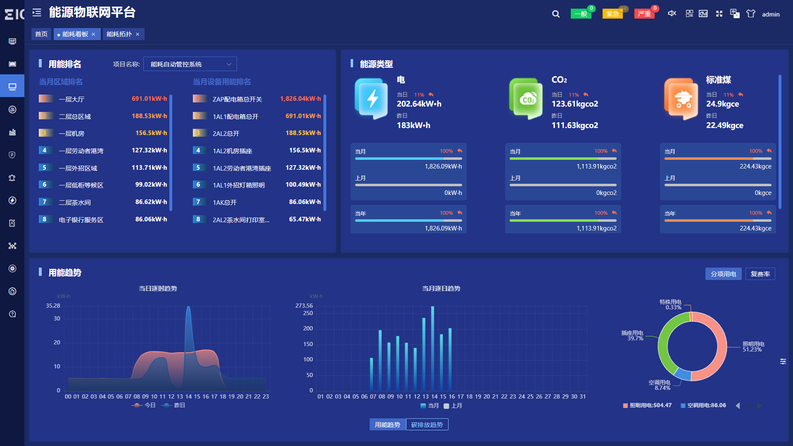Open the QR code icon
793x446 pixels.
689,14
